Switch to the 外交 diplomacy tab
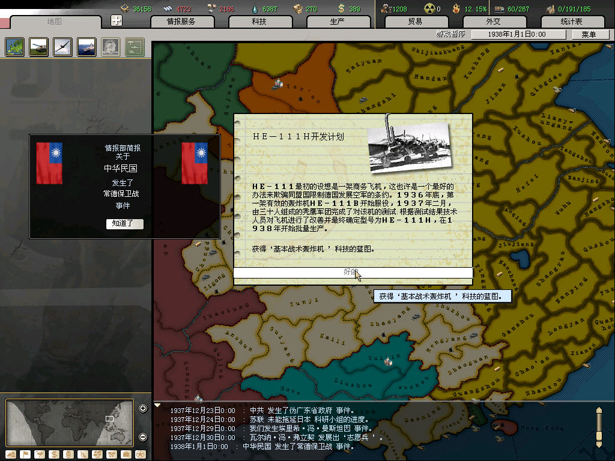Viewport: 615px width, 461px height. point(492,22)
